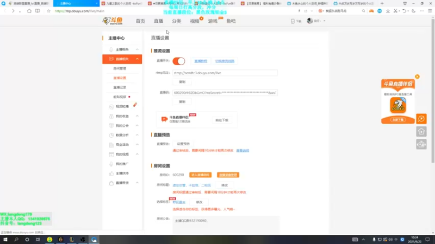
Task: Click the bottom gray icon on float bar
Action: point(421,144)
